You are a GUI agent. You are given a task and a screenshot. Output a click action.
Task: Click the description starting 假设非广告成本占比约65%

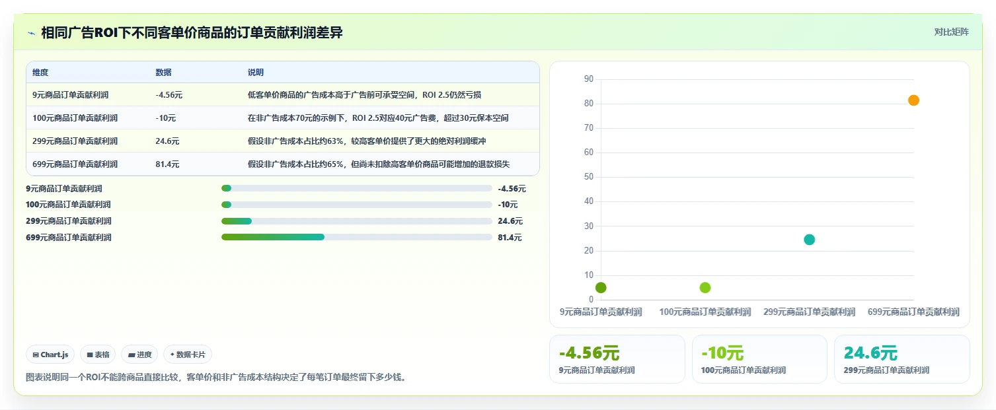click(379, 164)
